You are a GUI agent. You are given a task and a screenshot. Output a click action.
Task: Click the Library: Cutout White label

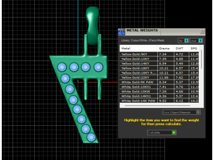(x=143, y=40)
